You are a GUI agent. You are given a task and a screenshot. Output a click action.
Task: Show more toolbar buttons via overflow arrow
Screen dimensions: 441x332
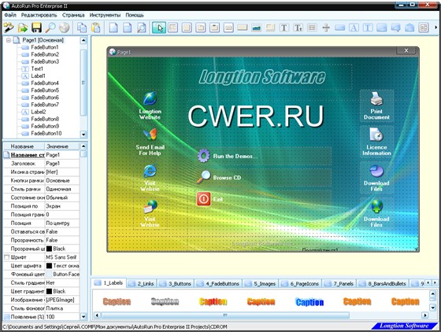(x=436, y=28)
